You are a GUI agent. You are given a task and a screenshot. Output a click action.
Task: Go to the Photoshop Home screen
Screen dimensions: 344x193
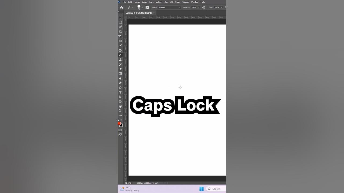click(x=121, y=8)
